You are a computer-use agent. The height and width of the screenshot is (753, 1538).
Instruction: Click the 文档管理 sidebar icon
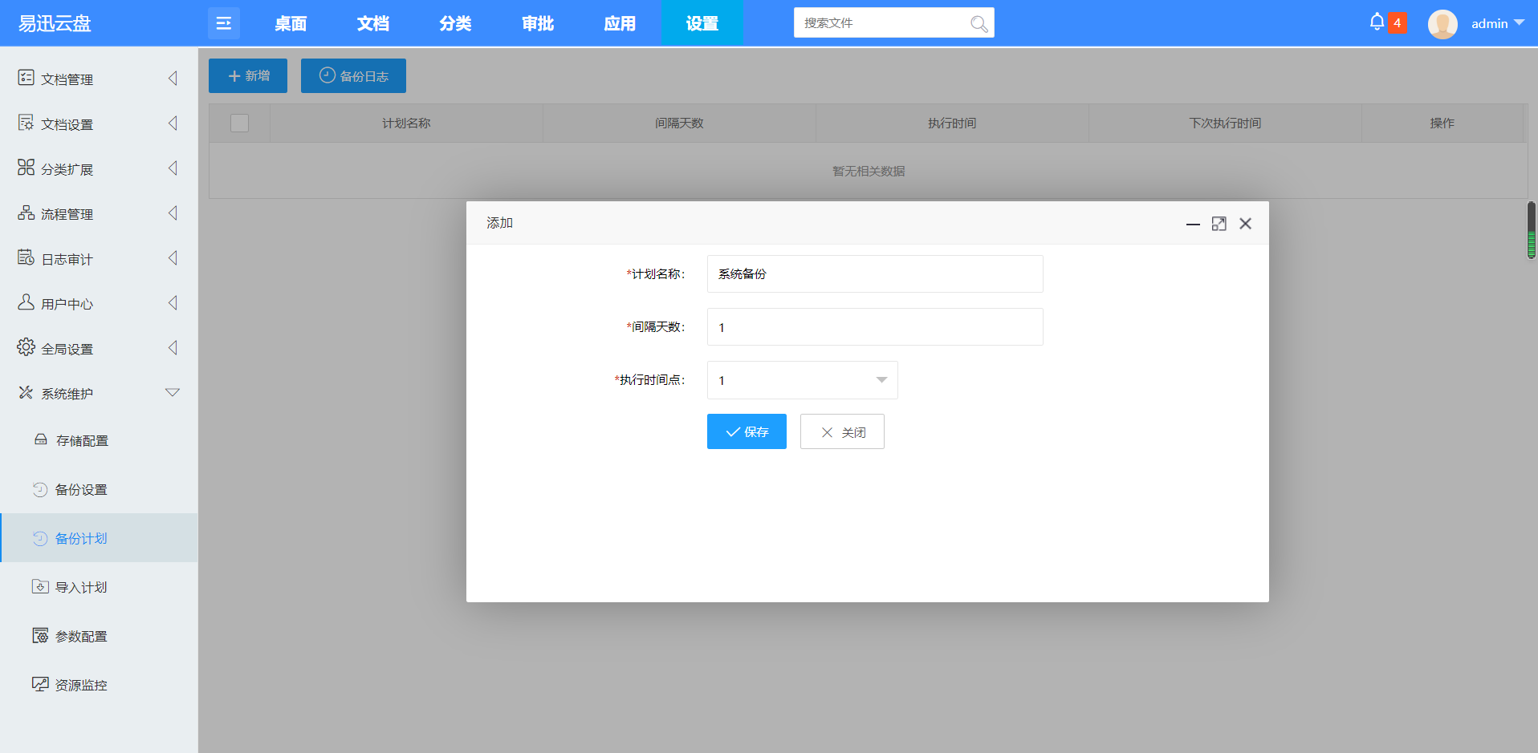(x=26, y=78)
